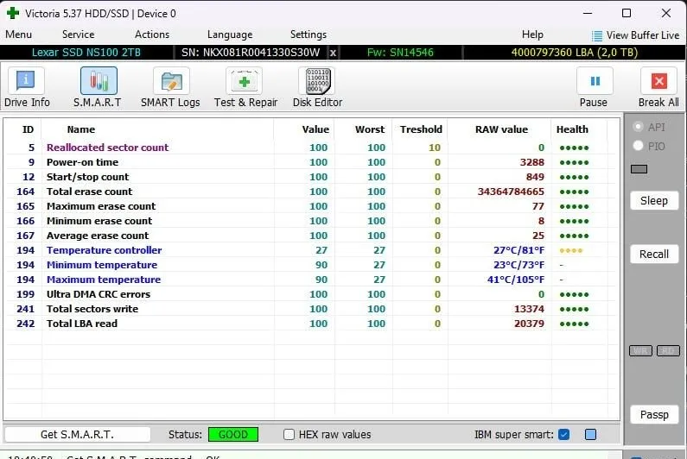
Task: Click the ID column header
Action: [28, 129]
